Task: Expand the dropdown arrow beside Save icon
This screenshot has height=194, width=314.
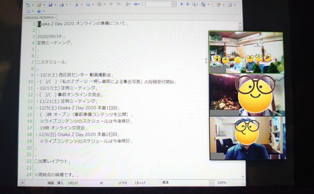Action: (x=55, y=5)
